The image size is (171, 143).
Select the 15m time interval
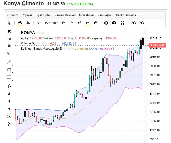coord(47,23)
